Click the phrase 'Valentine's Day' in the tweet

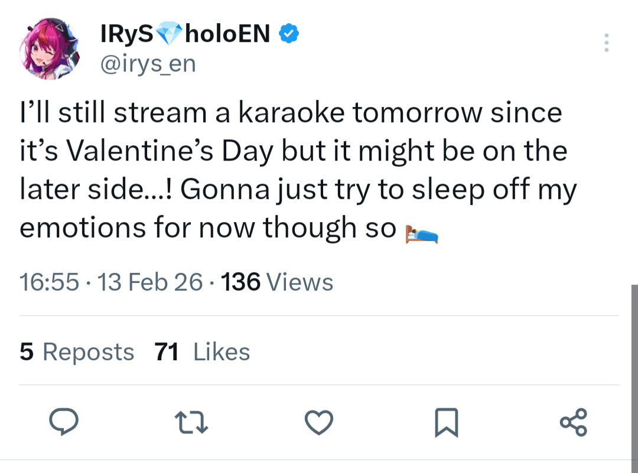tap(171, 151)
